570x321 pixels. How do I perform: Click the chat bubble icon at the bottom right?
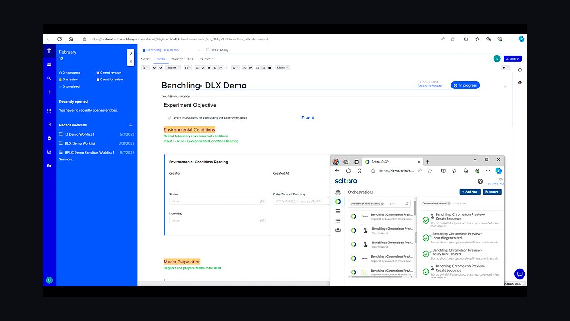(520, 274)
